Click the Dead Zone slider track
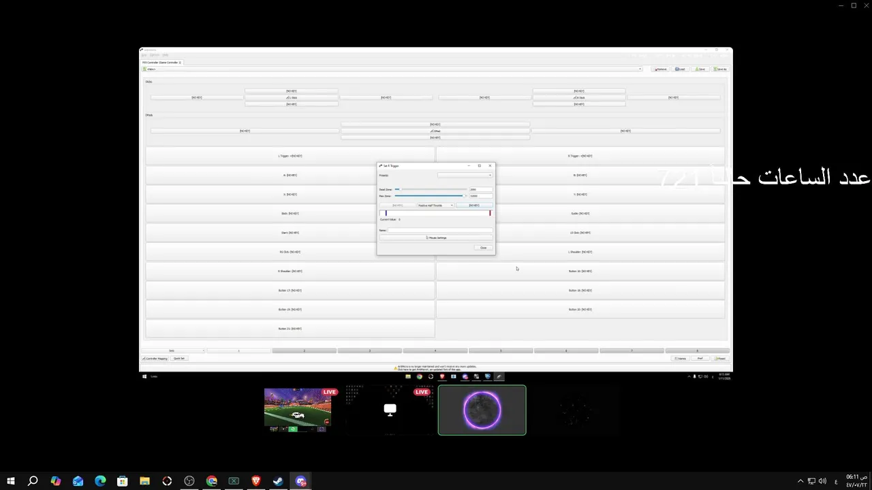The width and height of the screenshot is (872, 490). point(431,189)
